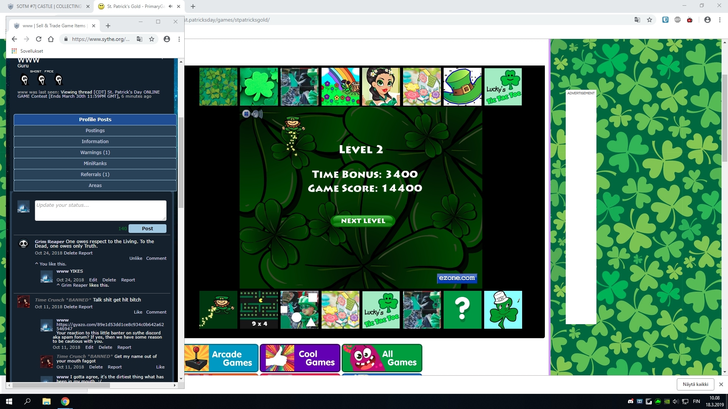Open volume control in system tray
Viewport: 728px width, 409px height.
tap(676, 401)
